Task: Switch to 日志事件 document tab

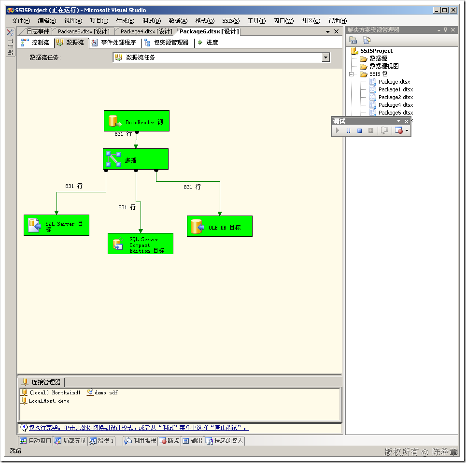Action: [x=38, y=31]
